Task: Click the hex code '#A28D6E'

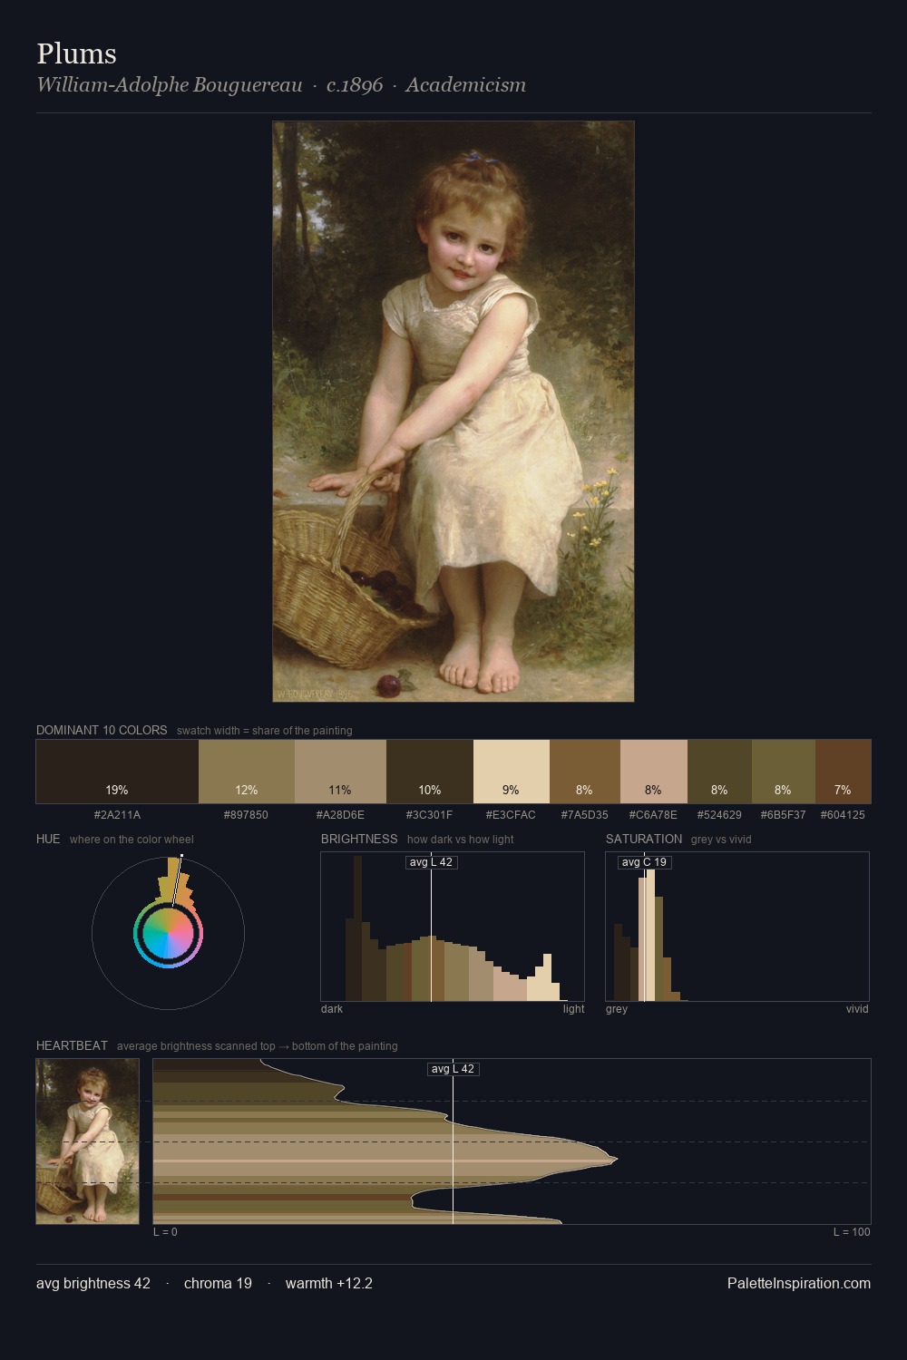Action: [x=340, y=814]
